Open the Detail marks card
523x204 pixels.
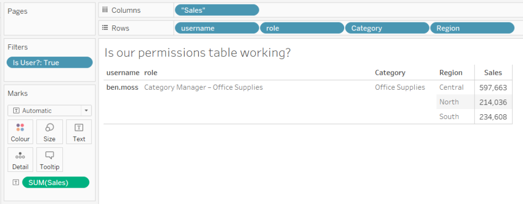tap(20, 160)
